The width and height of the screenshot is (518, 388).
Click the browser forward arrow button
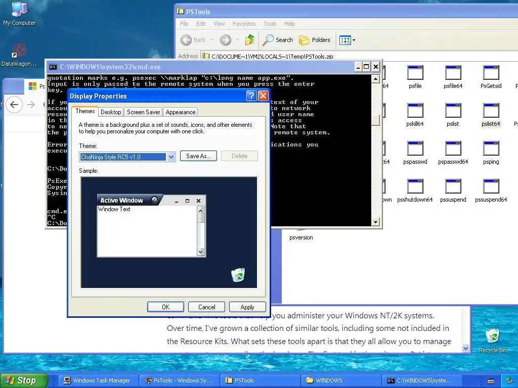[x=31, y=105]
